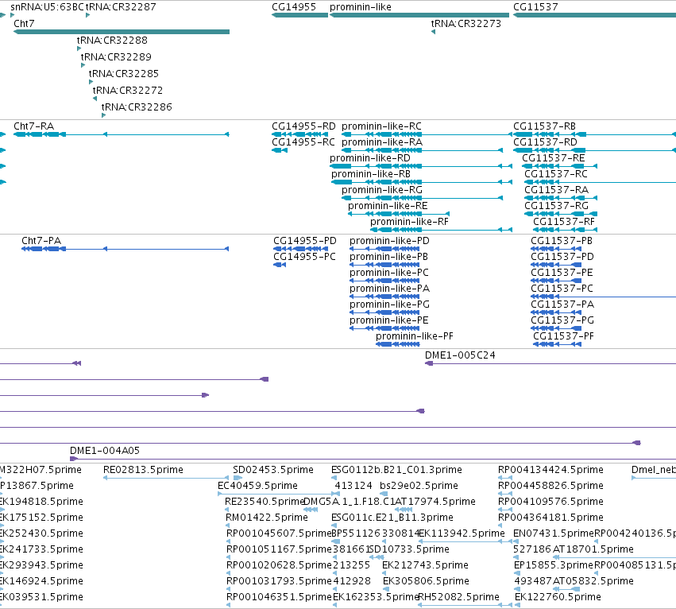This screenshot has width=676, height=609.
Task: Click the Cht7 gene name
Action: click(24, 24)
